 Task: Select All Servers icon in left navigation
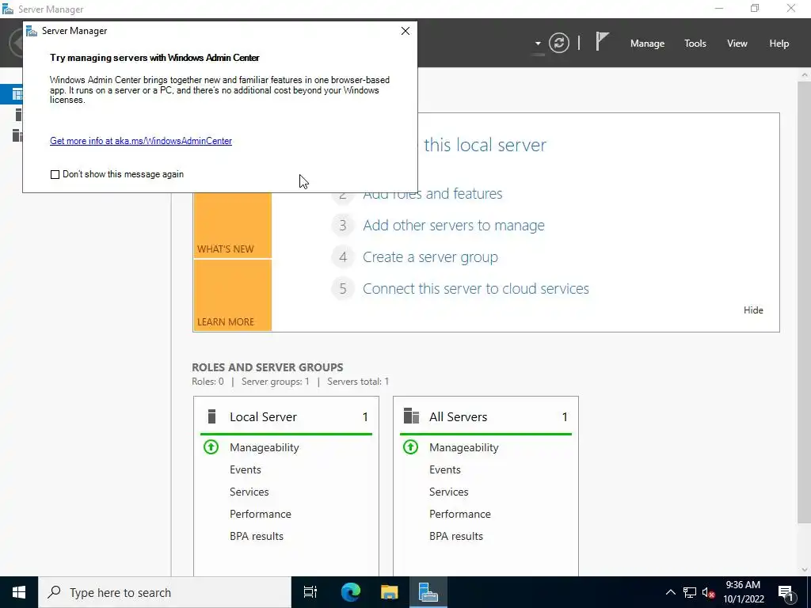tap(17, 135)
